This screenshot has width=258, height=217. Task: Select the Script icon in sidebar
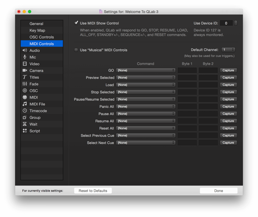tap(25, 131)
